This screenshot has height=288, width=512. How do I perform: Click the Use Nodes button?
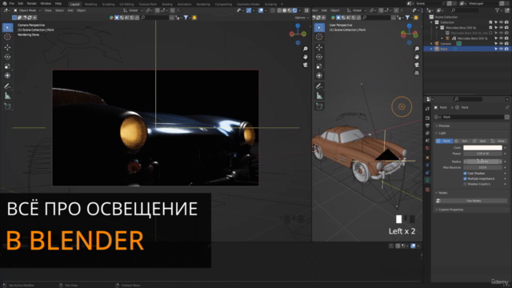click(x=471, y=201)
